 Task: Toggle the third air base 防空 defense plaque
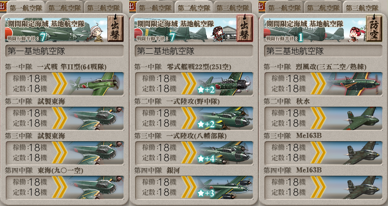tap(374, 28)
